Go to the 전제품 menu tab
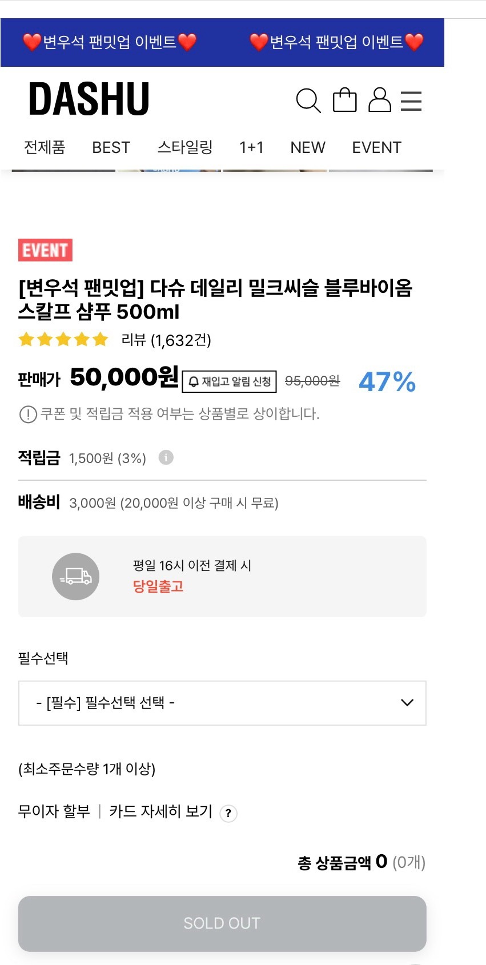 click(x=45, y=147)
